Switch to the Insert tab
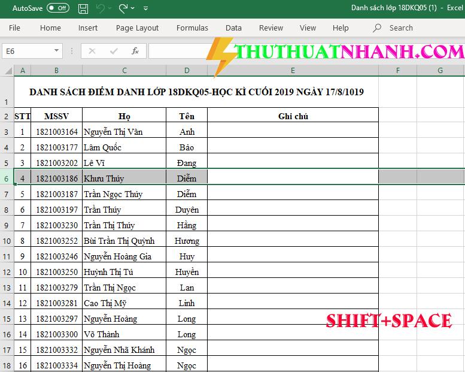The image size is (465, 372). pyautogui.click(x=88, y=28)
